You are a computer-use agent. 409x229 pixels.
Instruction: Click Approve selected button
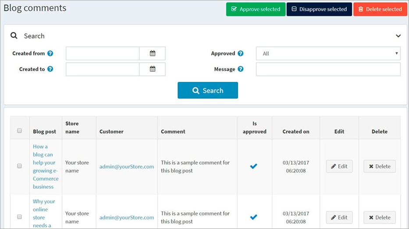[256, 9]
